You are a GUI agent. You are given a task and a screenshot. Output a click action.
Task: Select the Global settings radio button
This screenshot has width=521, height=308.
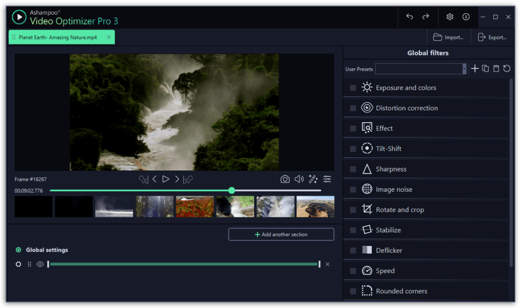coord(18,250)
